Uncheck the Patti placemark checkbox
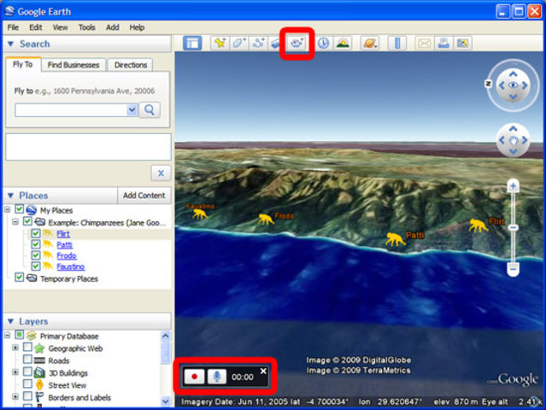The height and width of the screenshot is (410, 546). click(x=36, y=244)
